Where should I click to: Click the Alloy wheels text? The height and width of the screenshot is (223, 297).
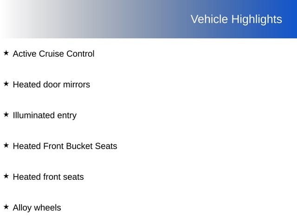[x=37, y=208]
